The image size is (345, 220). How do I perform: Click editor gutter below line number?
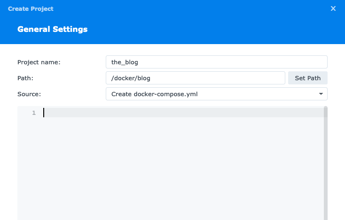(29, 164)
